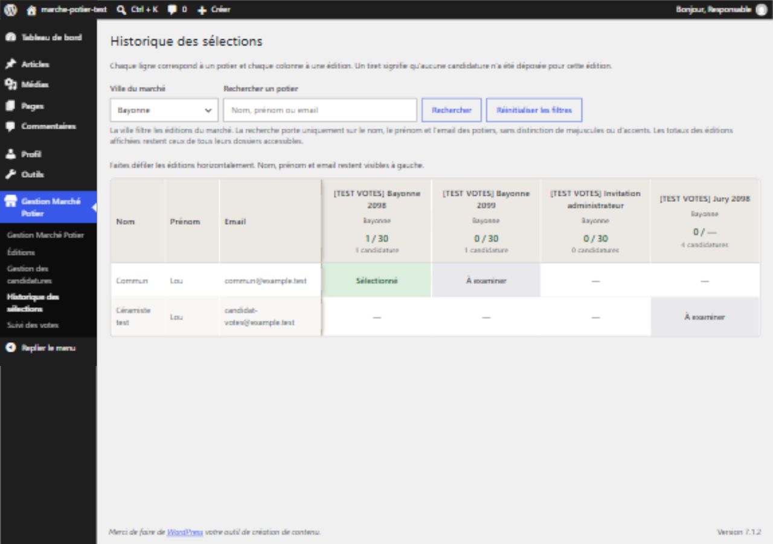Click the green Sélectionné cell for Commun
This screenshot has width=773, height=544.
pos(377,280)
